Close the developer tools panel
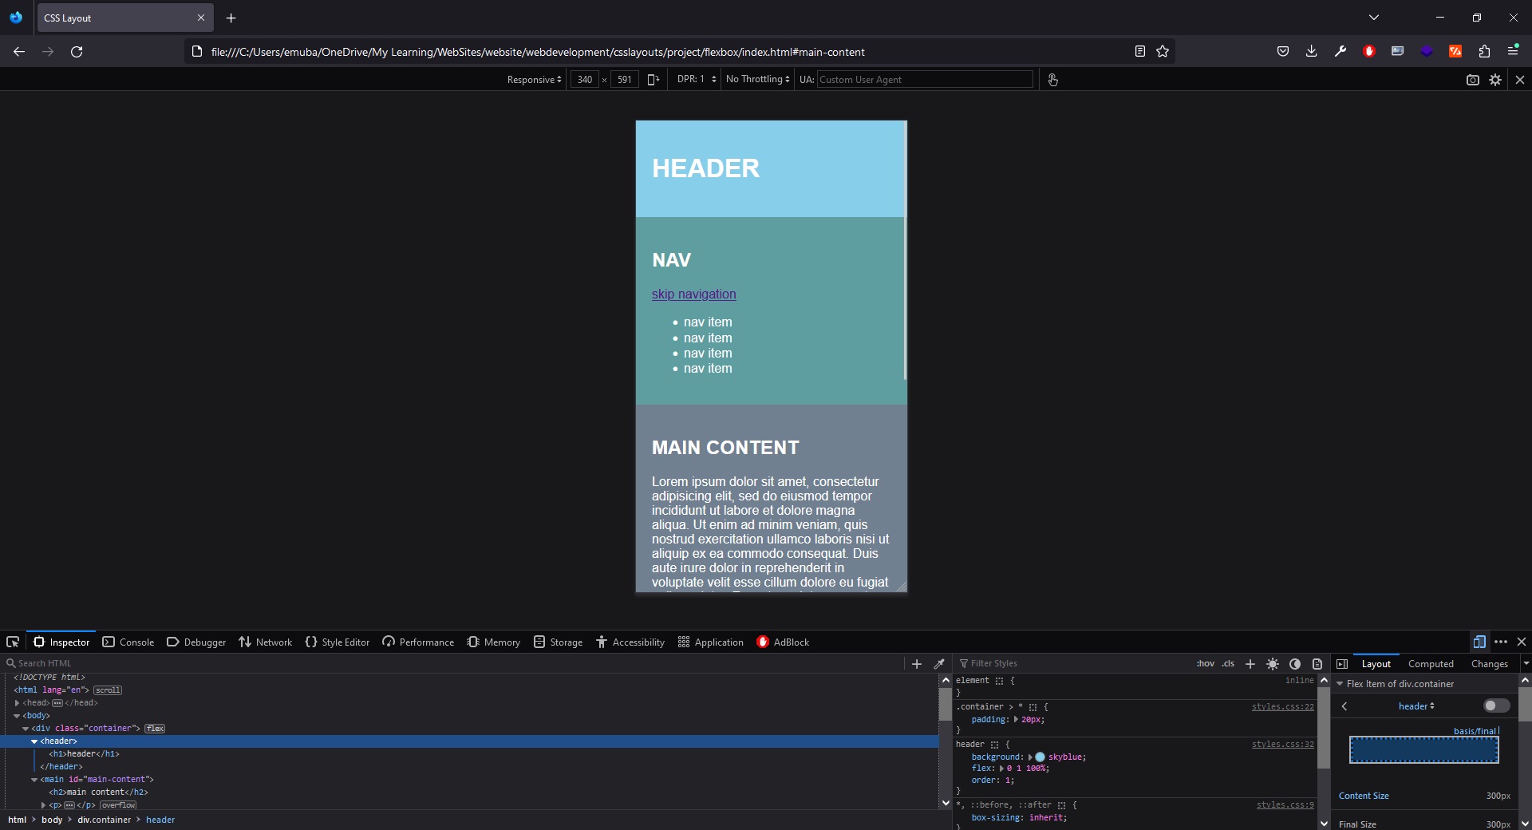 (1522, 642)
